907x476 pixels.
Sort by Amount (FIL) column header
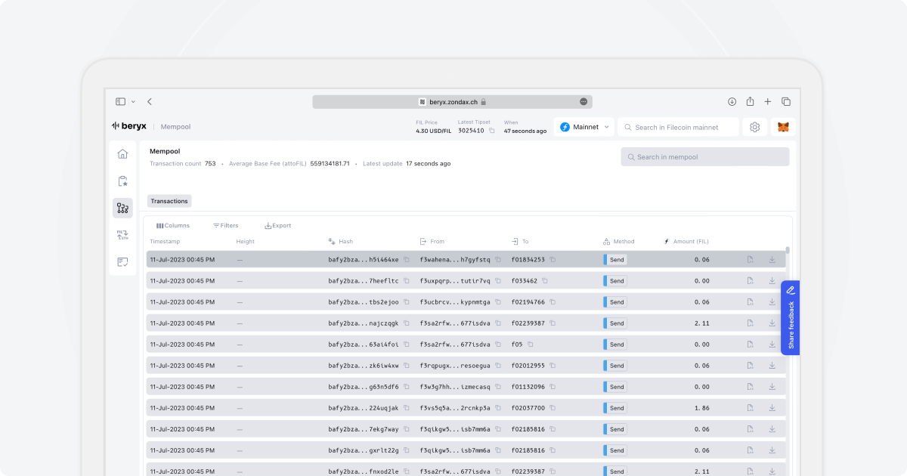tap(686, 242)
